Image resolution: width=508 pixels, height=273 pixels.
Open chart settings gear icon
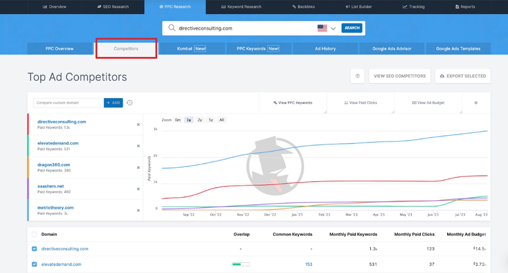click(x=476, y=103)
